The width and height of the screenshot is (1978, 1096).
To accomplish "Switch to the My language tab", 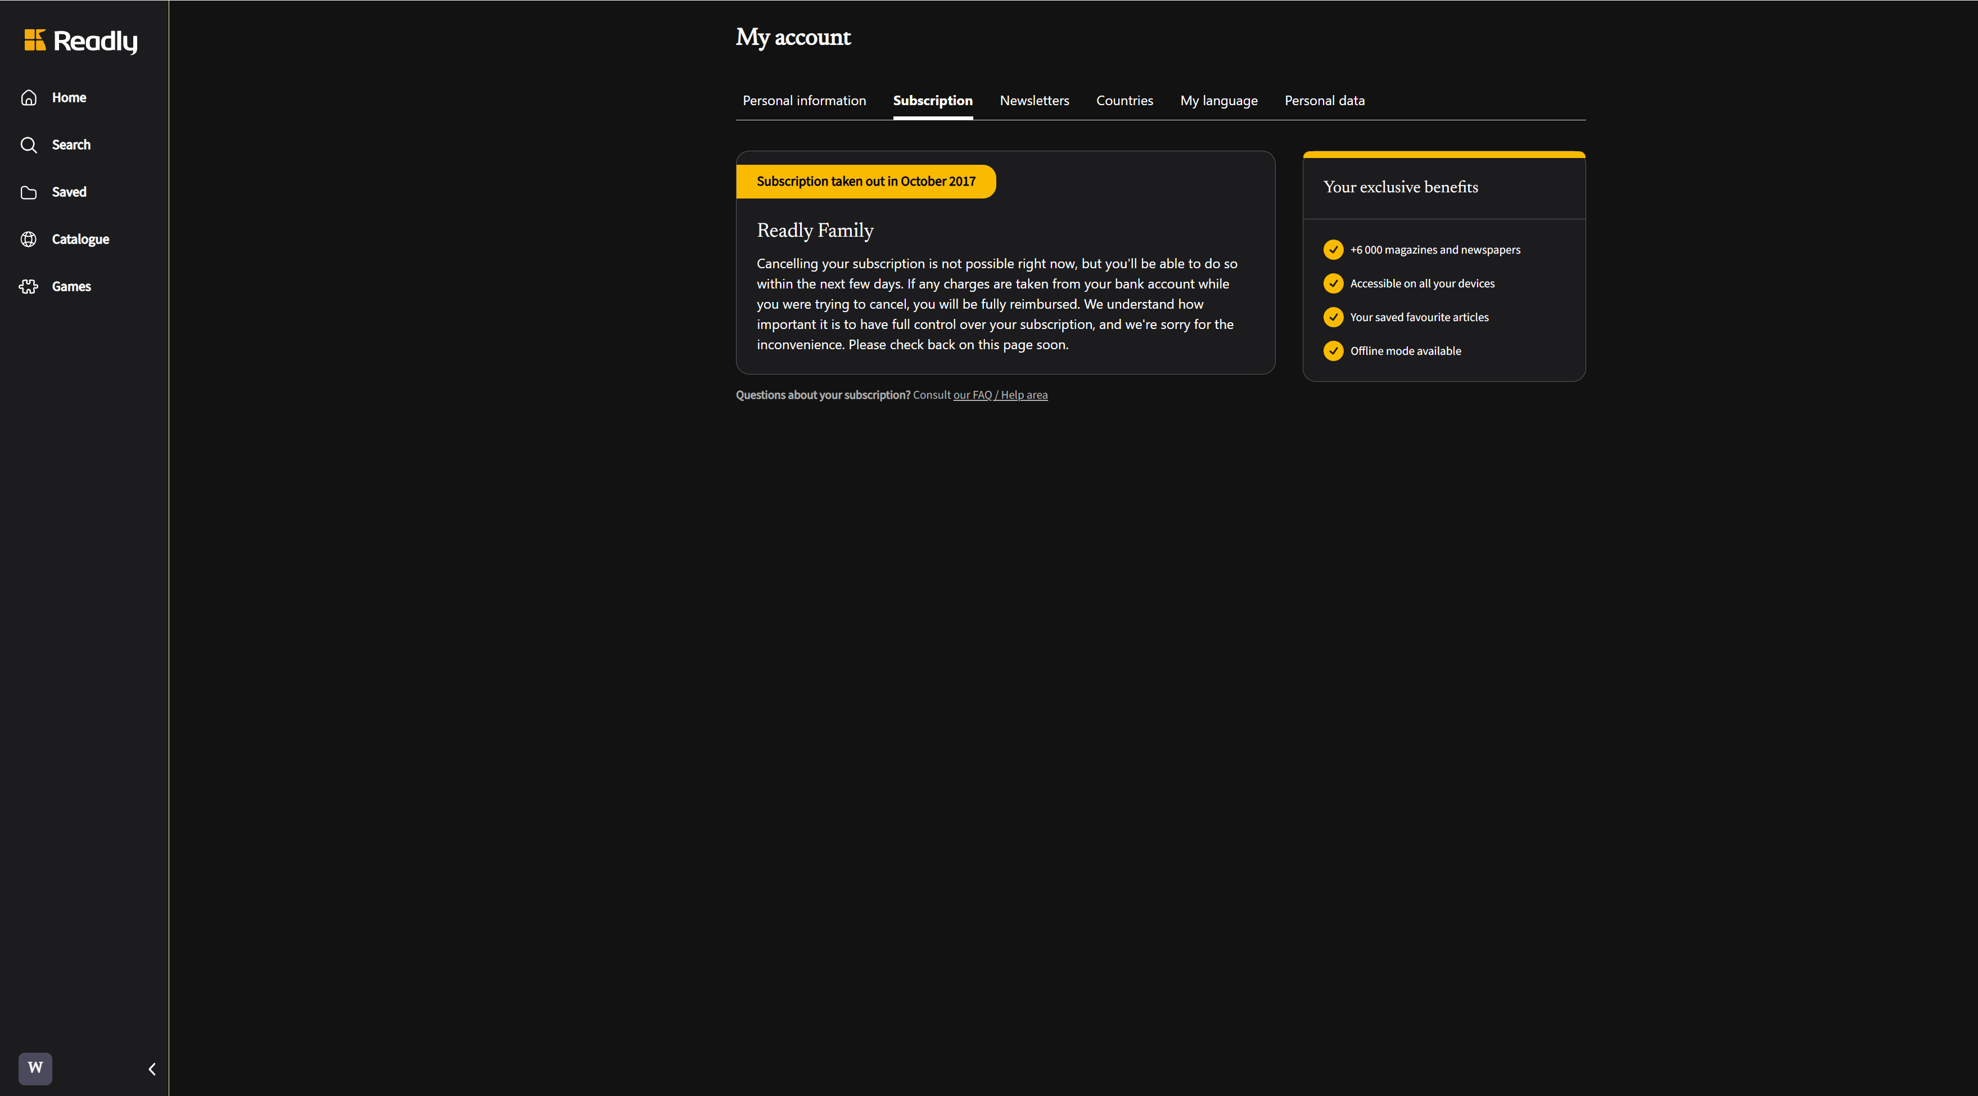I will click(x=1218, y=101).
